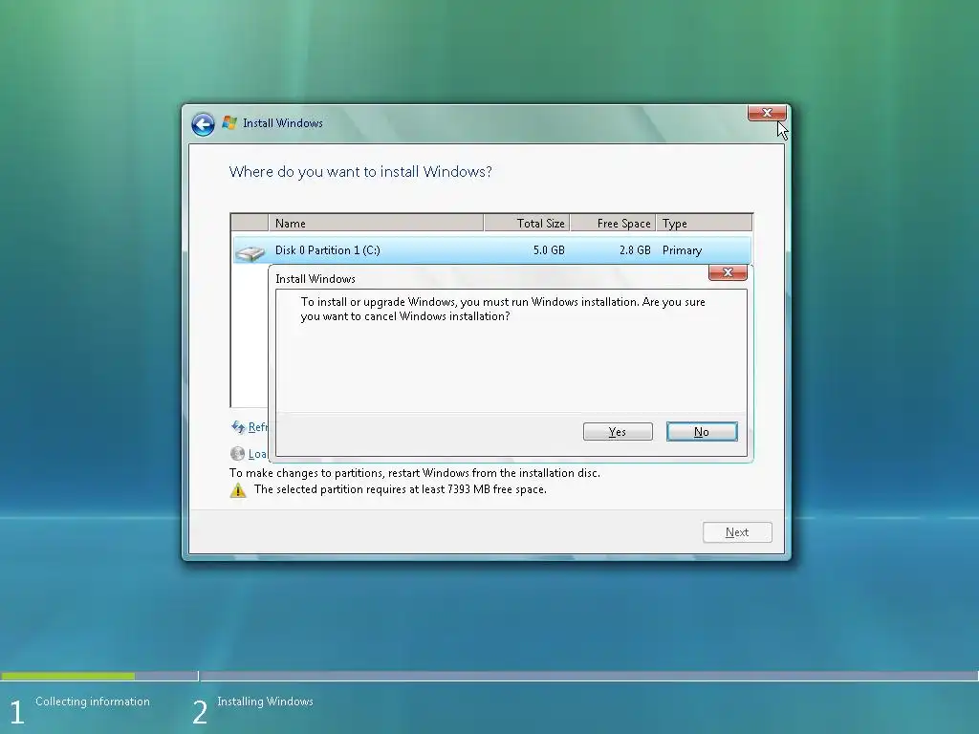This screenshot has width=979, height=734.
Task: Click the partitions restart instruction text
Action: point(415,473)
